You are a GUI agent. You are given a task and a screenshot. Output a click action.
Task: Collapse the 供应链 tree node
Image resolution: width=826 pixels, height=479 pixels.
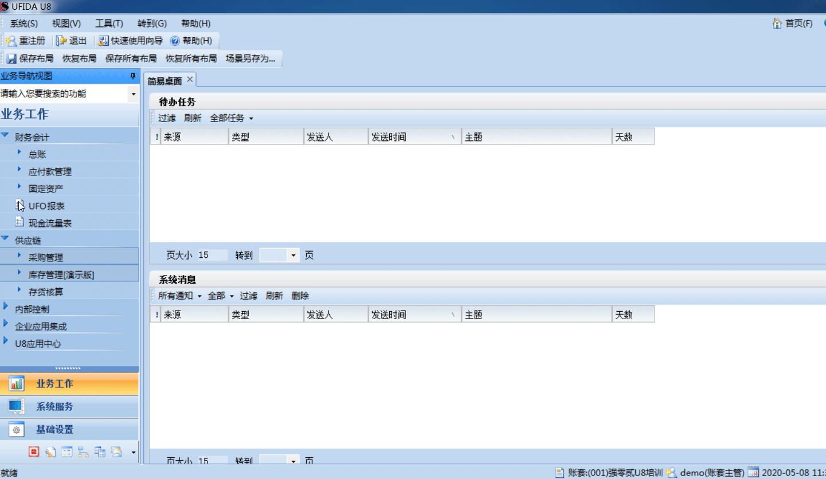coord(5,238)
